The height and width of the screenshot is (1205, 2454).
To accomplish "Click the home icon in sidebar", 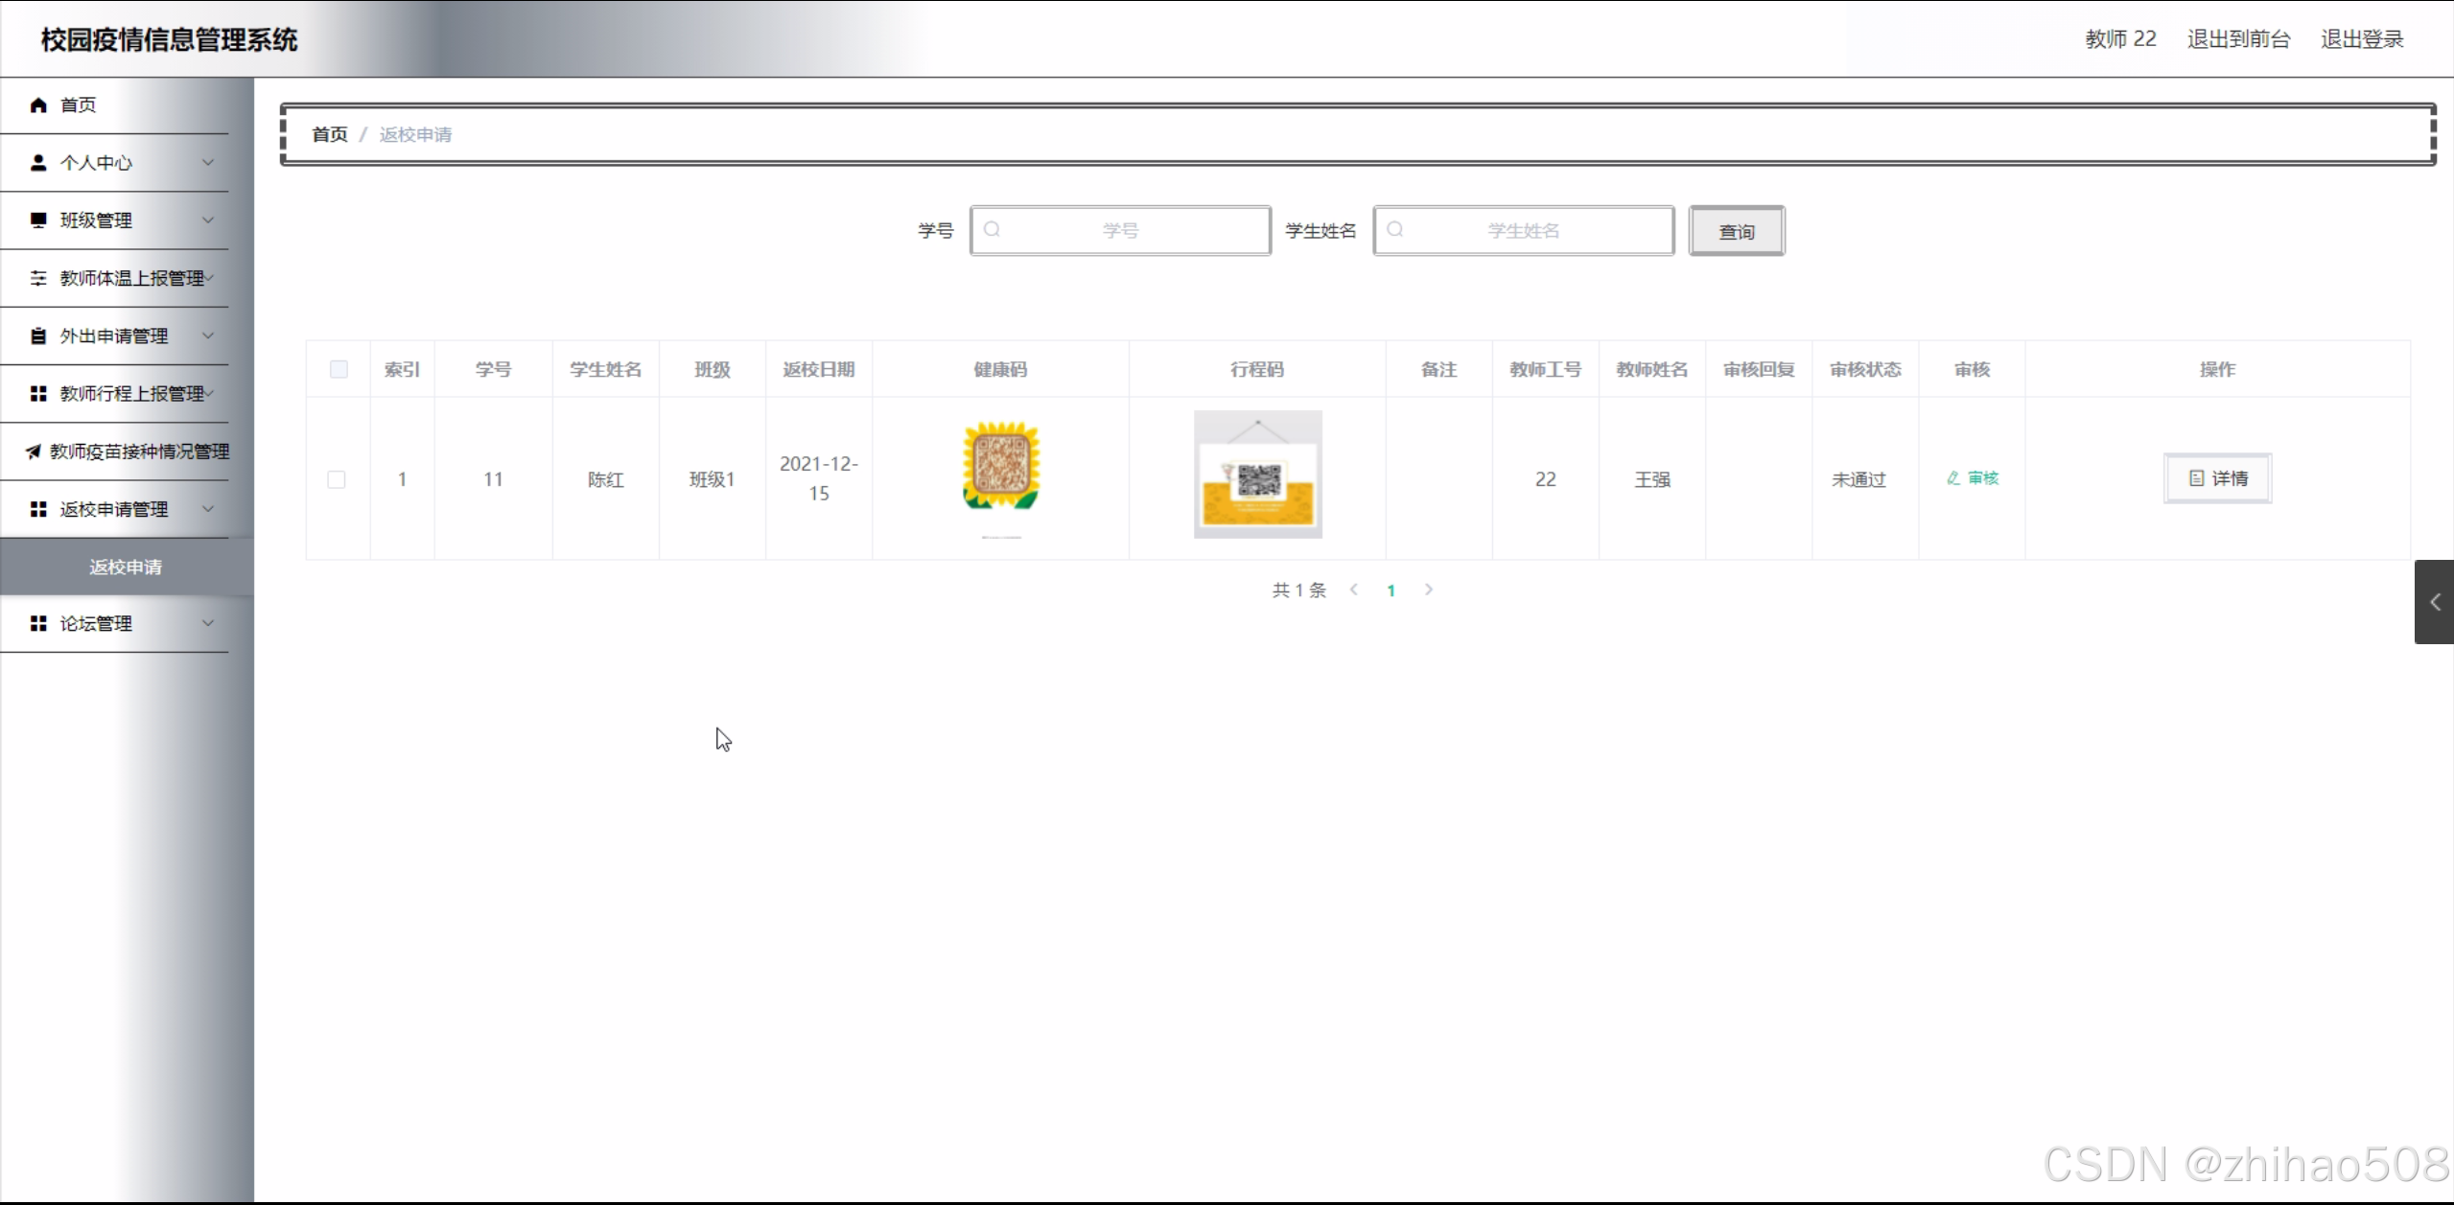I will pos(38,104).
